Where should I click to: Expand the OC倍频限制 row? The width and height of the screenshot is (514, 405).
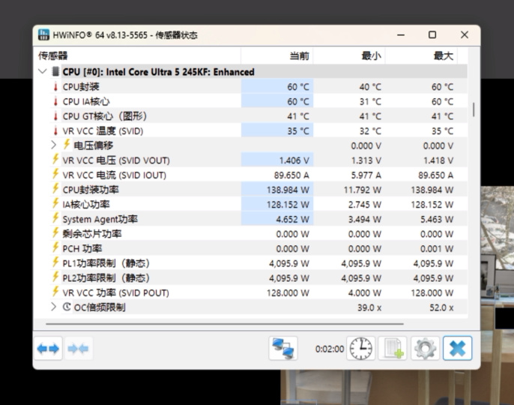(x=53, y=307)
